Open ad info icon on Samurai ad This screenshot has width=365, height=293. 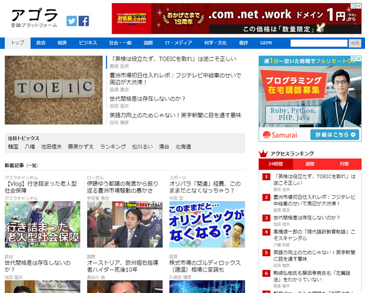pyautogui.click(x=354, y=58)
